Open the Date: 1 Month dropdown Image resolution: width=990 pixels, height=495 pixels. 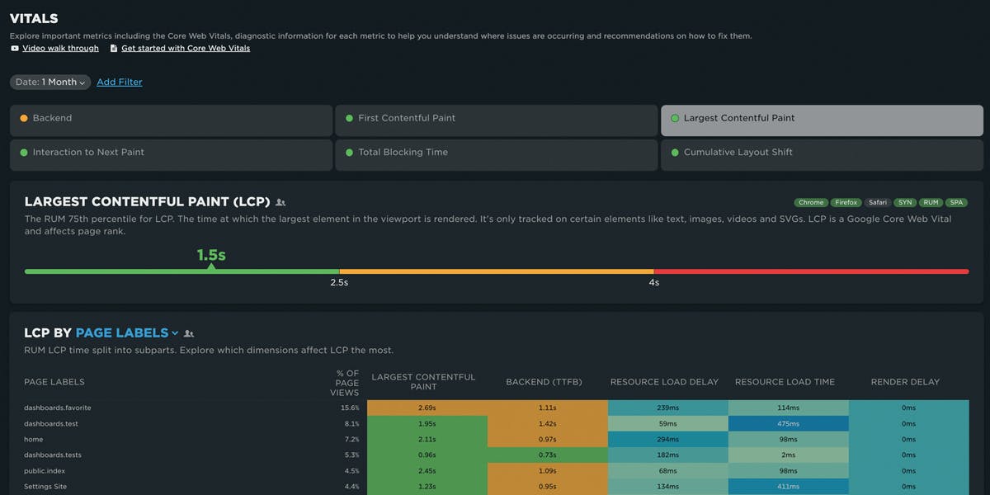50,82
